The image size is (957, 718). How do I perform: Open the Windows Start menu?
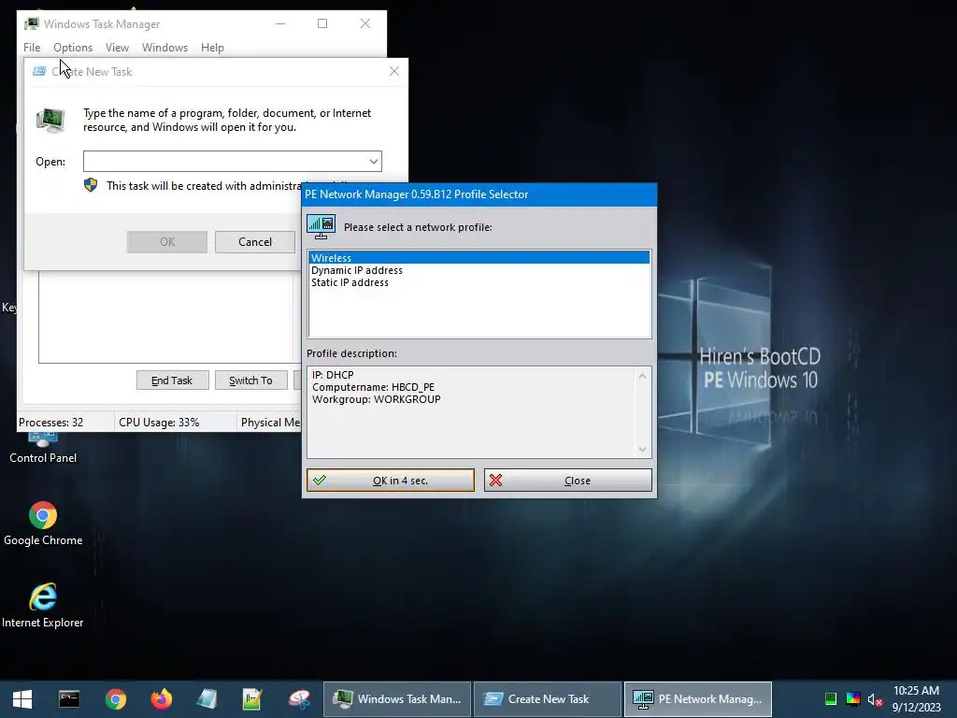pos(22,699)
